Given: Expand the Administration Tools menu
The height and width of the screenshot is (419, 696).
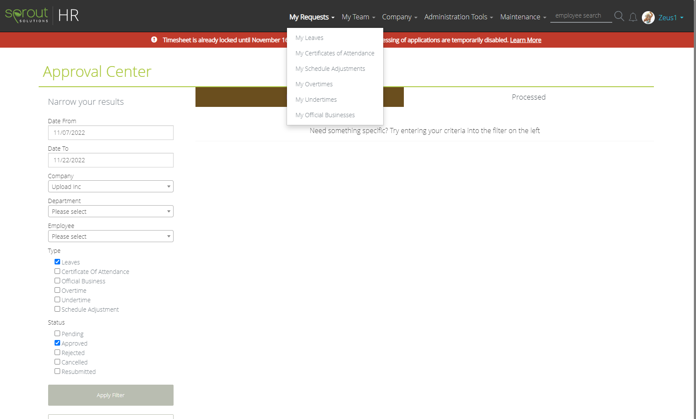Looking at the screenshot, I should pyautogui.click(x=458, y=17).
